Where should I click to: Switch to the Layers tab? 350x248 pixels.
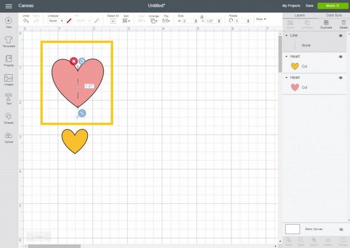[299, 15]
